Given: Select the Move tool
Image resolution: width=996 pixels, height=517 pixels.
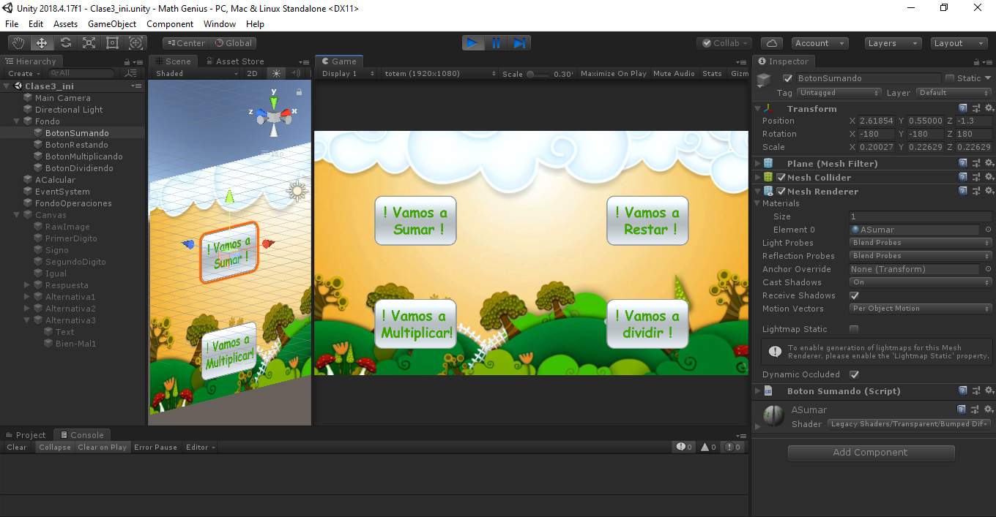Looking at the screenshot, I should coord(42,43).
